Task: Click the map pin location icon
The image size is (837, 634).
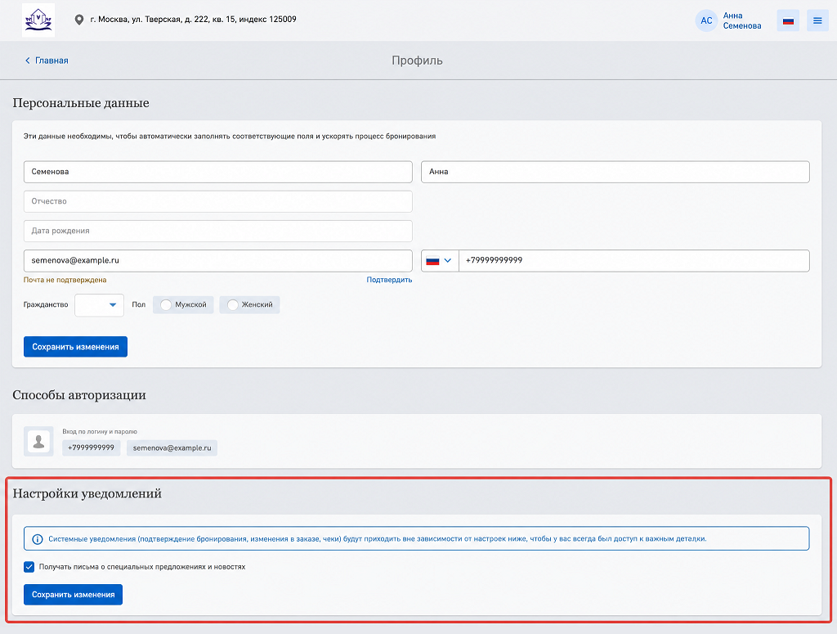Action: click(x=79, y=20)
